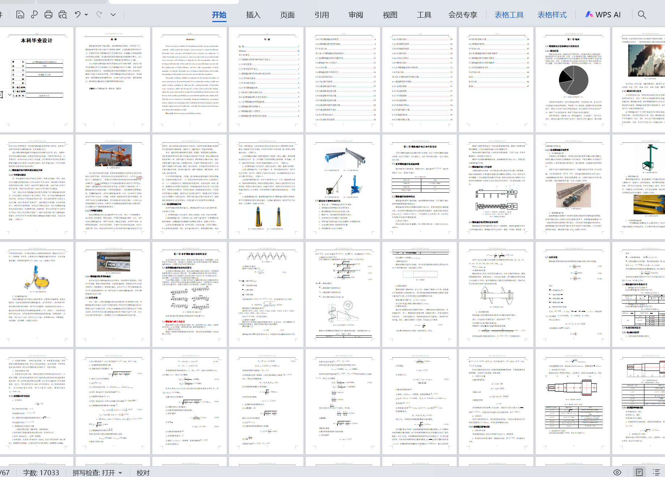The width and height of the screenshot is (665, 477).
Task: Open the 表格工具 tab
Action: [509, 15]
